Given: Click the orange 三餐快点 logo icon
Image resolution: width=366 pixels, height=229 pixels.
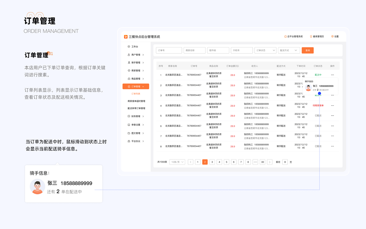Looking at the screenshot, I should tap(125, 37).
